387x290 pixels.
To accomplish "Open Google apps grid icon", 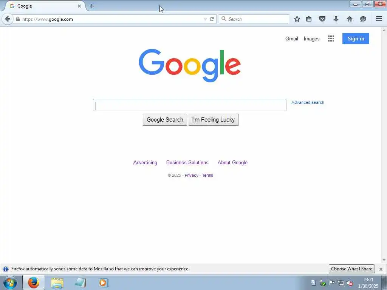I will 331,39.
